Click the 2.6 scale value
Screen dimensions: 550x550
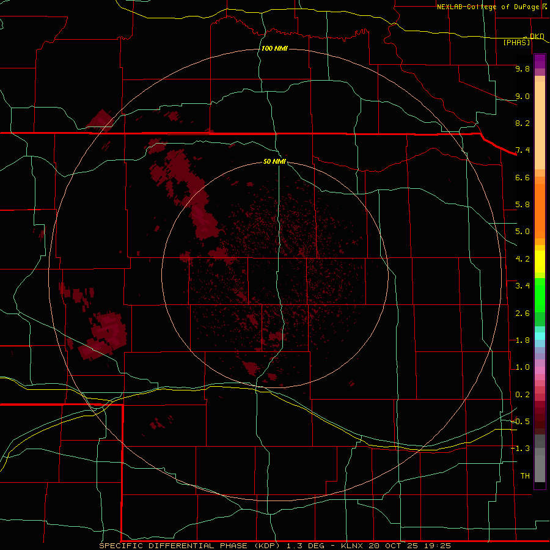point(522,313)
